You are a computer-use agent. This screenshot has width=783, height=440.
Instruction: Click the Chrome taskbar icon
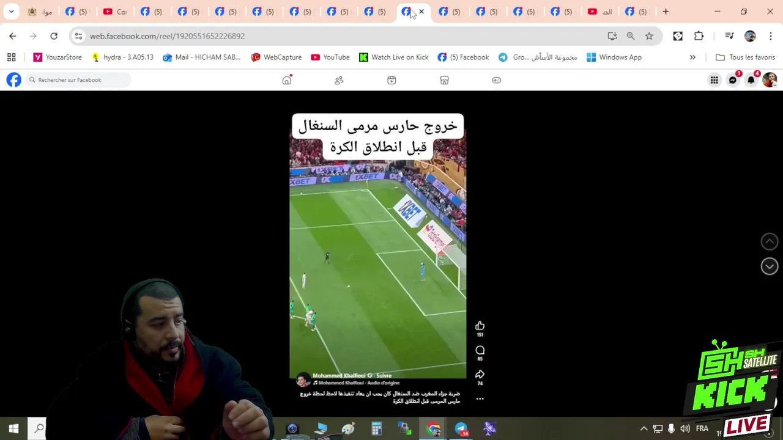click(433, 428)
